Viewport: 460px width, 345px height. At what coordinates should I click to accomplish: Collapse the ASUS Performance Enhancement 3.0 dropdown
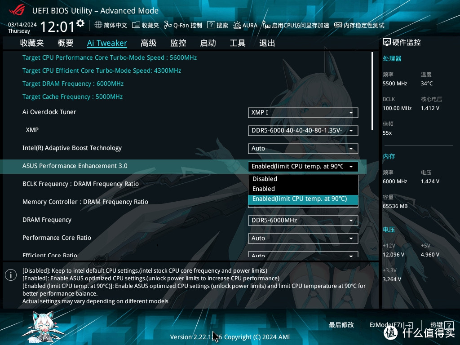pos(303,166)
